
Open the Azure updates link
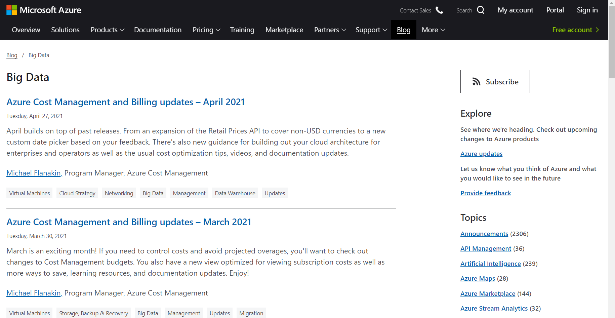pos(481,154)
